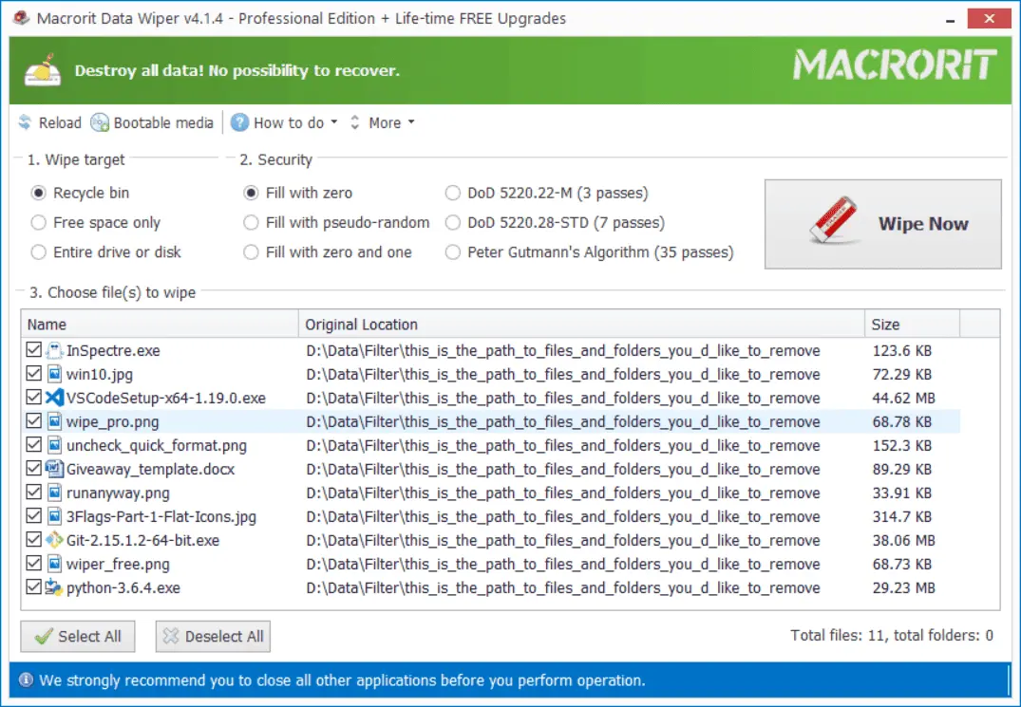
Task: Click the 3Flags-Part-1-Flat-Icons.jpg file icon
Action: pos(55,516)
